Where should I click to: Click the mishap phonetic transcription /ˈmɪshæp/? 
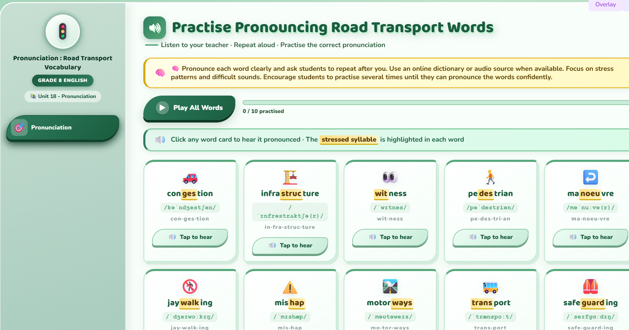[x=290, y=317]
